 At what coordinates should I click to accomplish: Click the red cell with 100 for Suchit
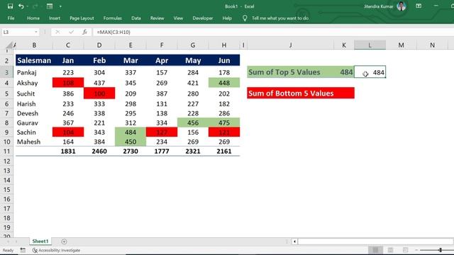click(99, 93)
